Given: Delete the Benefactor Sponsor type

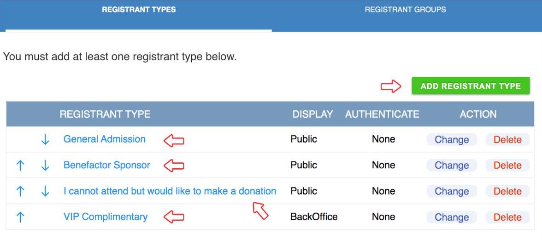Looking at the screenshot, I should [507, 166].
